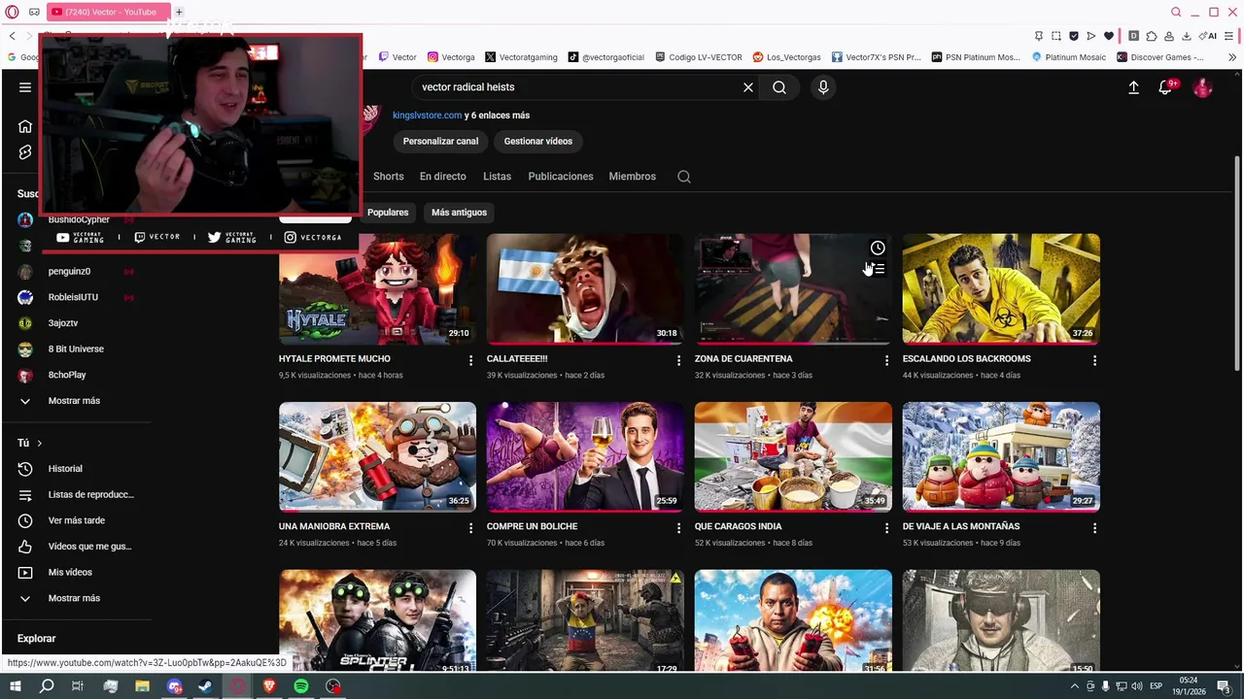Add ZONA DE CUARENTENA to Watch Later
Viewport: 1244px width, 699px height.
878,249
